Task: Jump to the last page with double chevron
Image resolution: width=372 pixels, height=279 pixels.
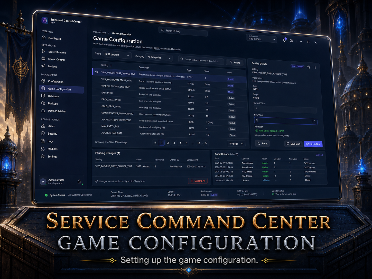Action: tap(206, 143)
